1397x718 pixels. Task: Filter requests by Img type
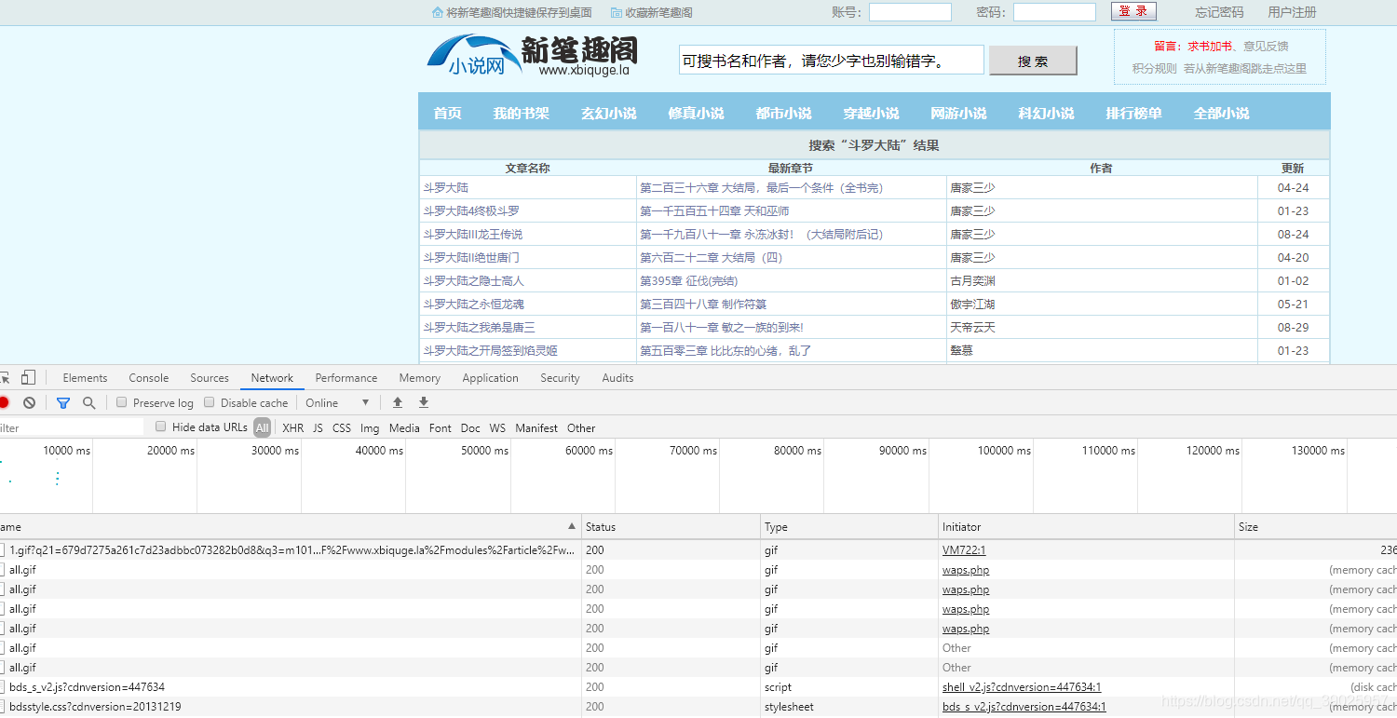[370, 427]
